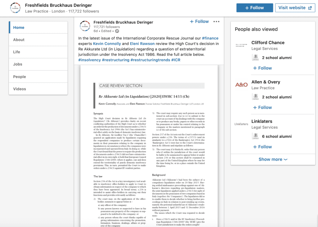Click the "117,721 followers" text in post
Screen dimensions: 318x227
click(x=107, y=27)
